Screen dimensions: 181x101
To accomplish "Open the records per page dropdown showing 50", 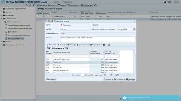I will 106,75.
